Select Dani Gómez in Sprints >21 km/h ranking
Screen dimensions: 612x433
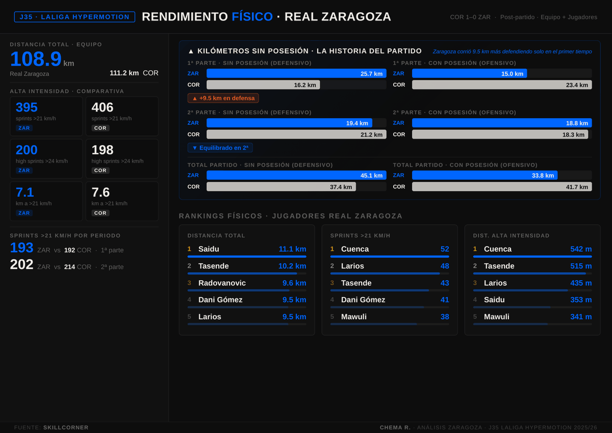click(x=390, y=301)
